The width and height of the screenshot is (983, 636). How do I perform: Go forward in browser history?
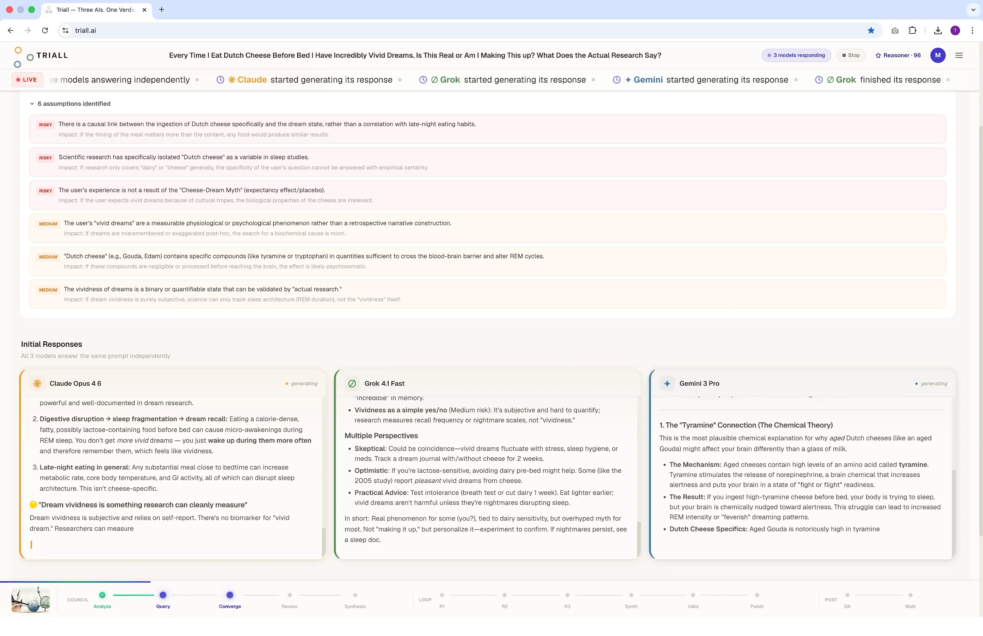click(x=28, y=31)
